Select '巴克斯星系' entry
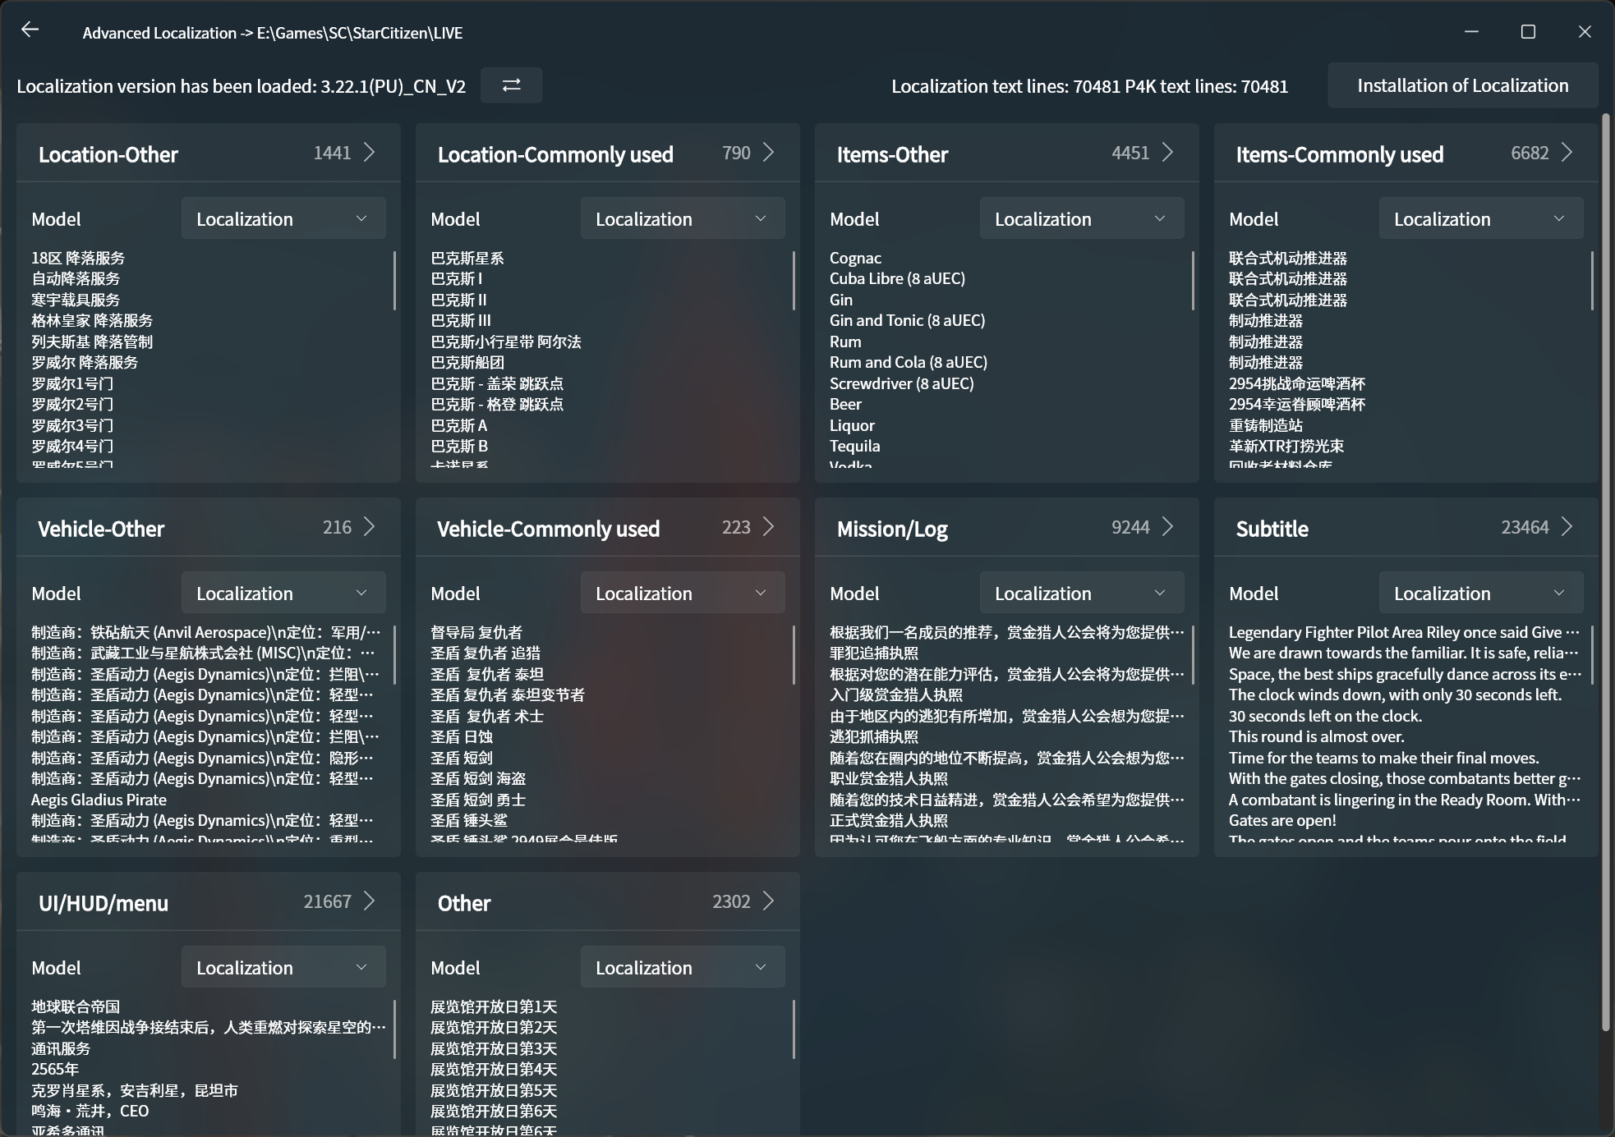The height and width of the screenshot is (1137, 1615). pyautogui.click(x=467, y=258)
